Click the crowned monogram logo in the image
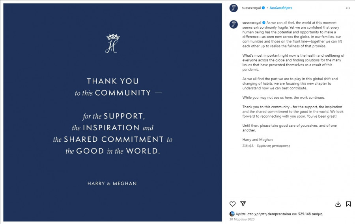355x224 pixels. coord(112,43)
